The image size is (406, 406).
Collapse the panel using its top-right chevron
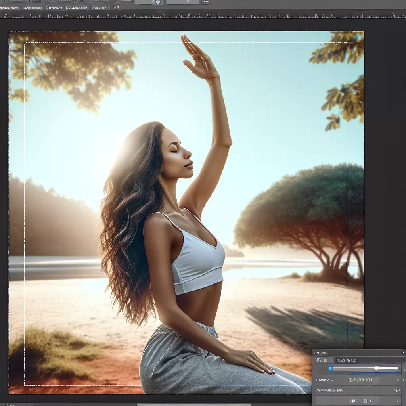coord(402,353)
